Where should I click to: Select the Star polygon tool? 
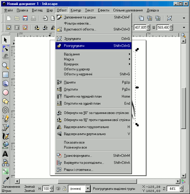[x=6, y=101]
